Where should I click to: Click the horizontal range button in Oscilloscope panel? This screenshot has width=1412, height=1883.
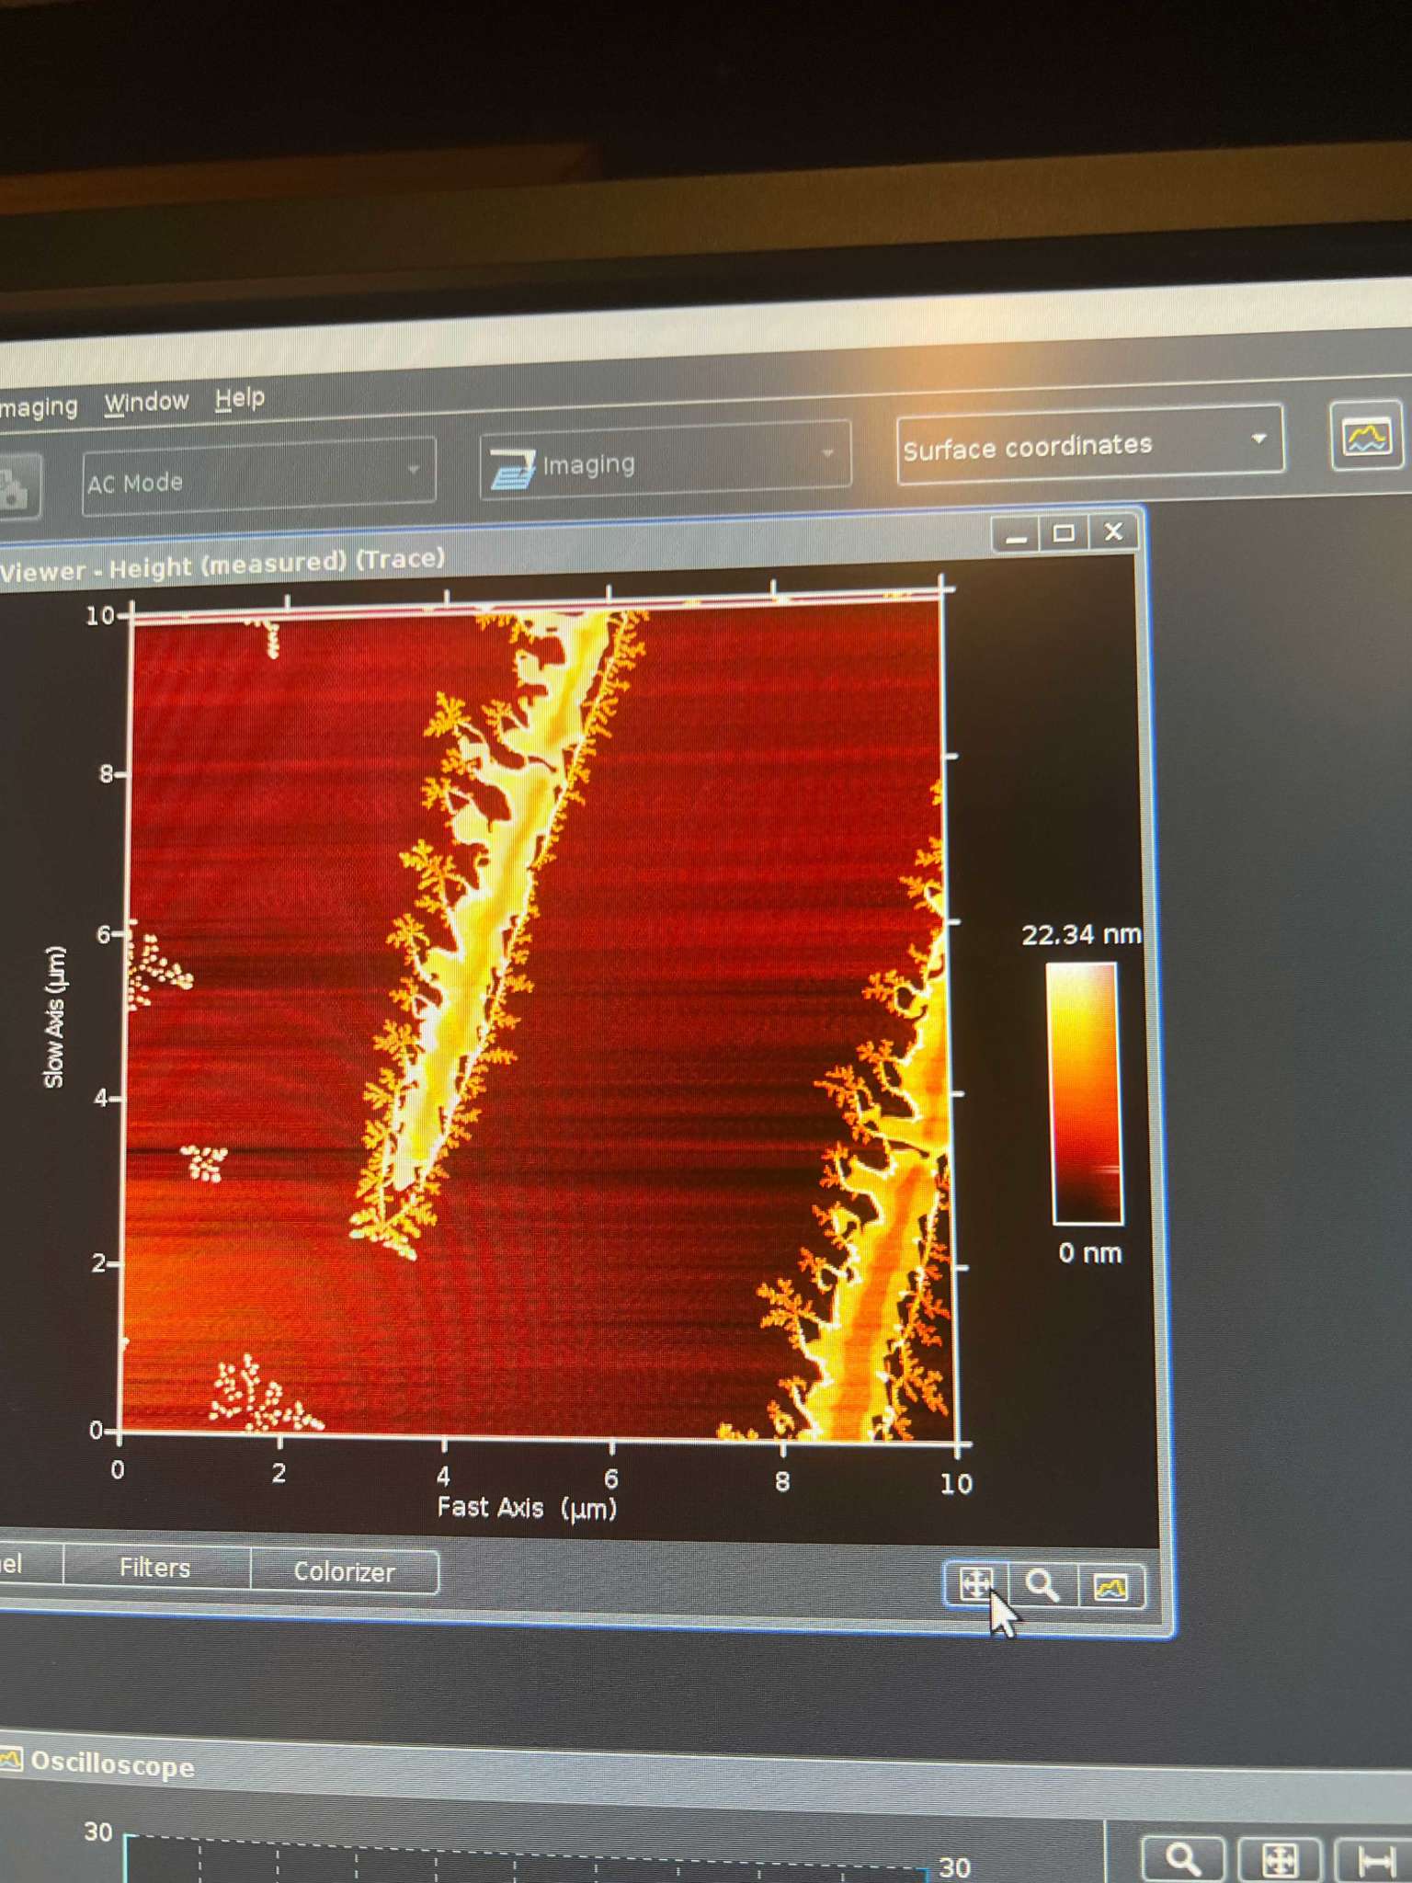(1376, 1861)
